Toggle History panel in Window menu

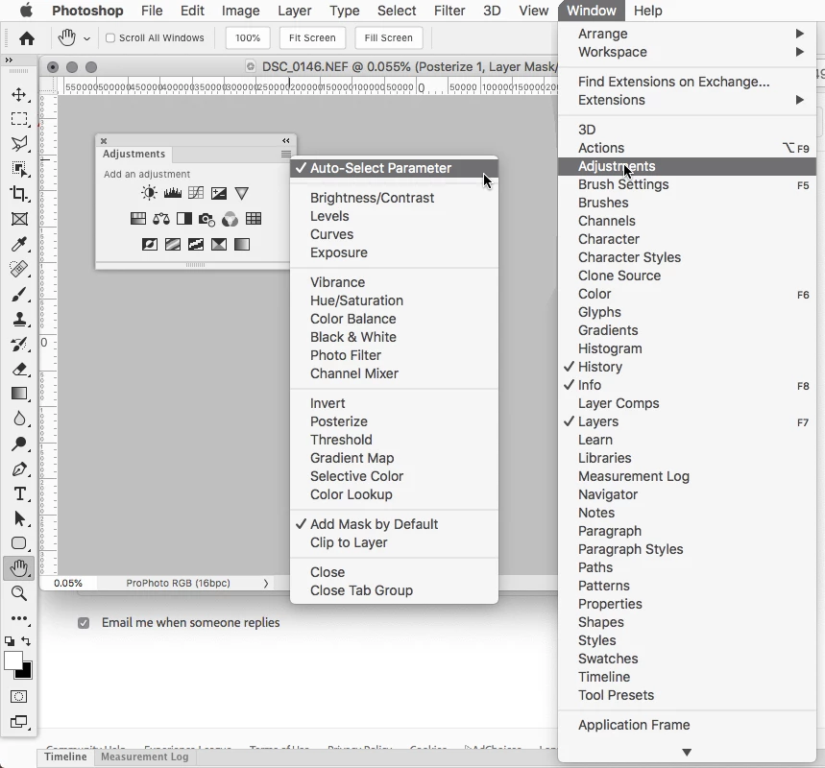coord(687,367)
